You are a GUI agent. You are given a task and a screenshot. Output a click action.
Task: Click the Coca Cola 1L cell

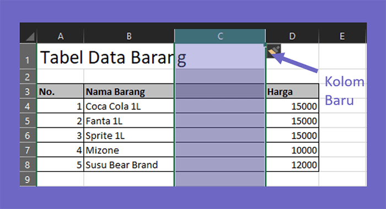pyautogui.click(x=129, y=106)
